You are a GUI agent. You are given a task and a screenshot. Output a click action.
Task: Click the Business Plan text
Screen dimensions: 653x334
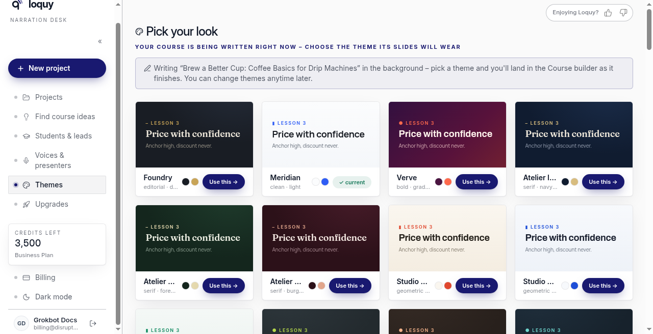(x=34, y=255)
